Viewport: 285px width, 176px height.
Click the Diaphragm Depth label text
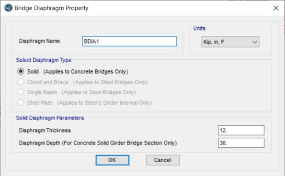coord(98,143)
